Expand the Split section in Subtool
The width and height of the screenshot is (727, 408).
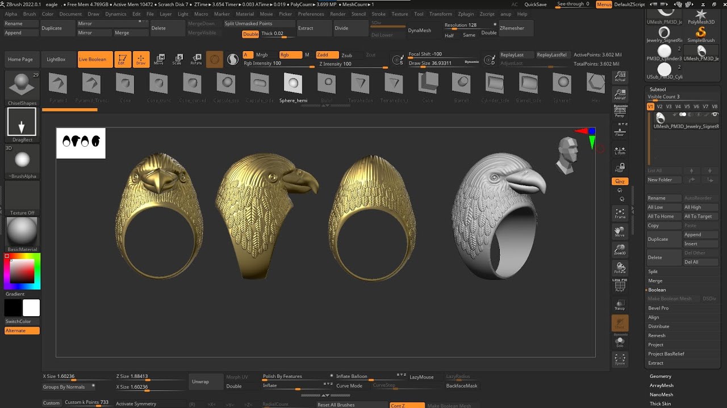pyautogui.click(x=653, y=271)
